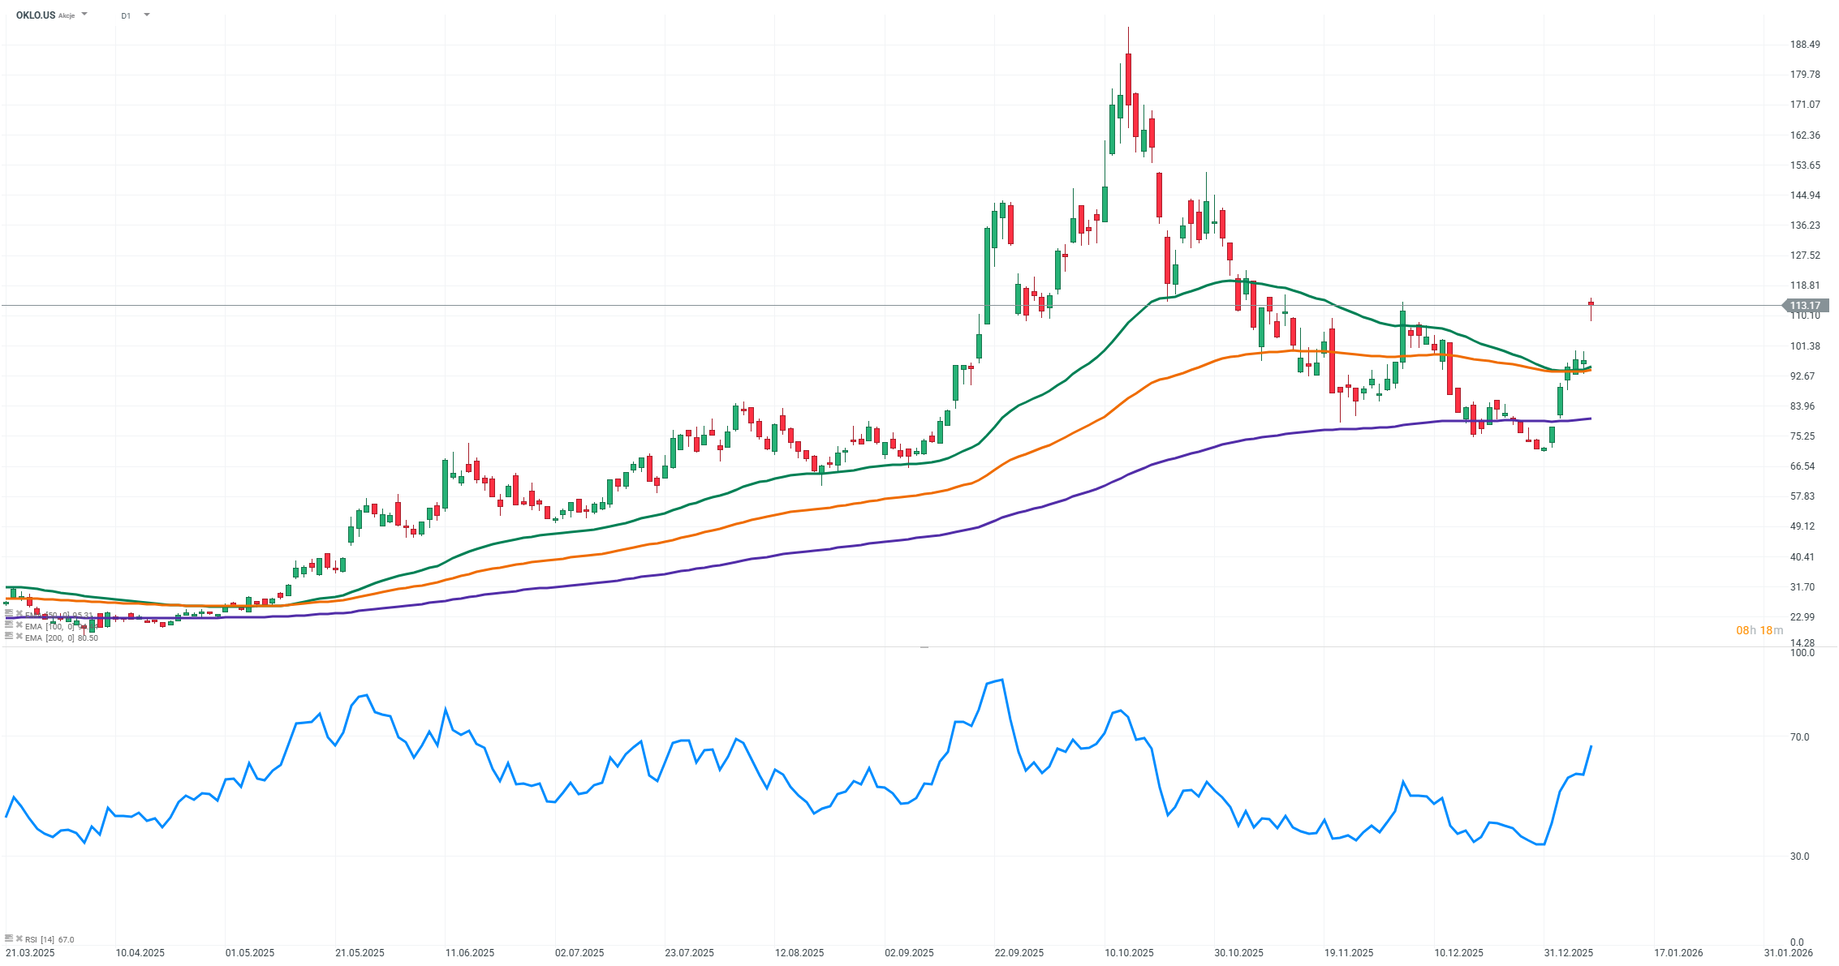Viewport: 1839px width, 966px height.
Task: Remove the EMA 100 indicator with X
Action: tap(19, 625)
